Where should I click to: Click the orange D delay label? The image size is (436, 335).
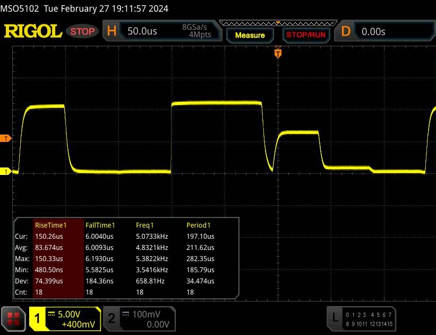pyautogui.click(x=346, y=31)
